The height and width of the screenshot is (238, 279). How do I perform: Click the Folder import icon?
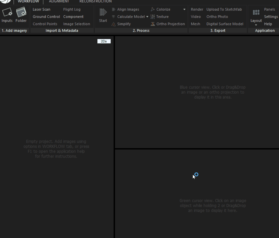pyautogui.click(x=21, y=12)
